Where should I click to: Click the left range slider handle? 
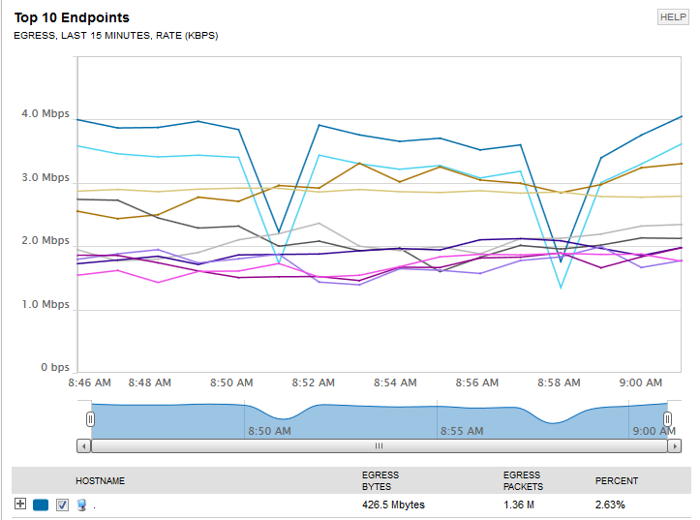(90, 419)
